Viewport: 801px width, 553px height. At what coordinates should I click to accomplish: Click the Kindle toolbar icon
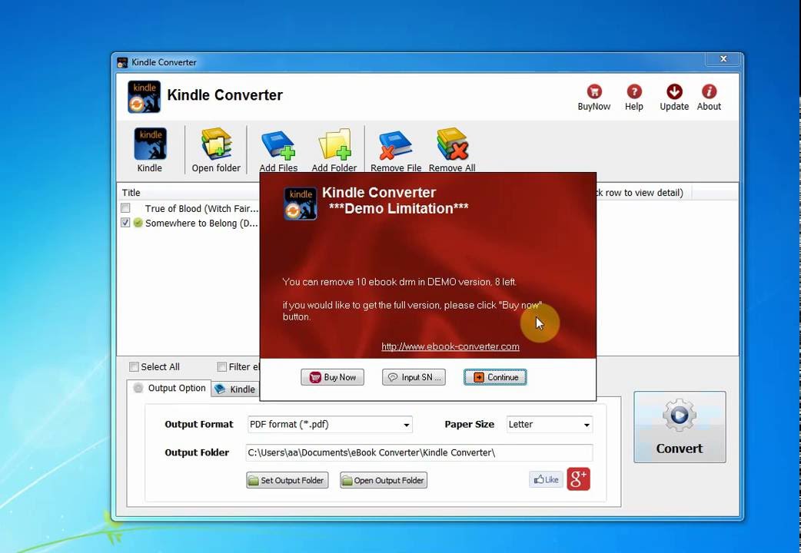150,144
